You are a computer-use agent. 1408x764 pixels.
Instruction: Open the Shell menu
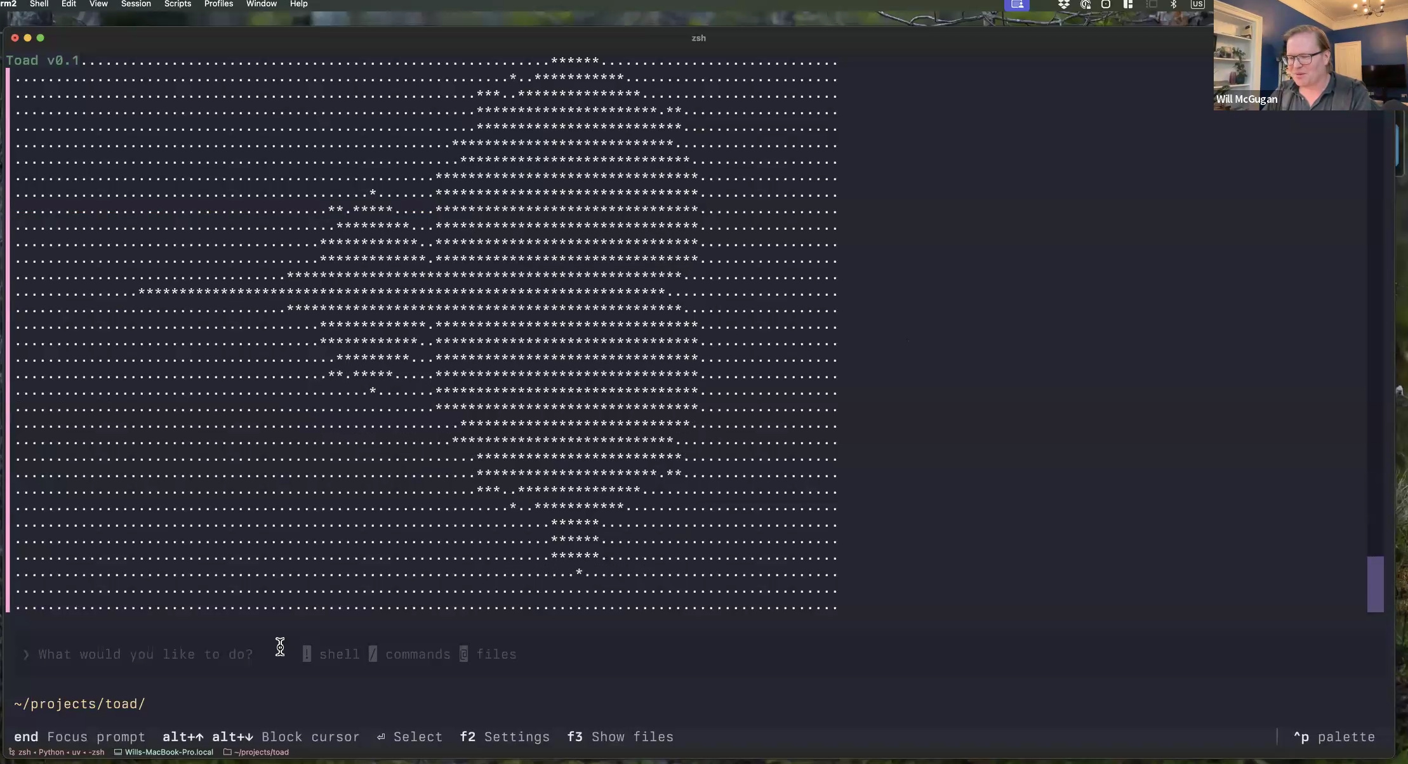[39, 4]
